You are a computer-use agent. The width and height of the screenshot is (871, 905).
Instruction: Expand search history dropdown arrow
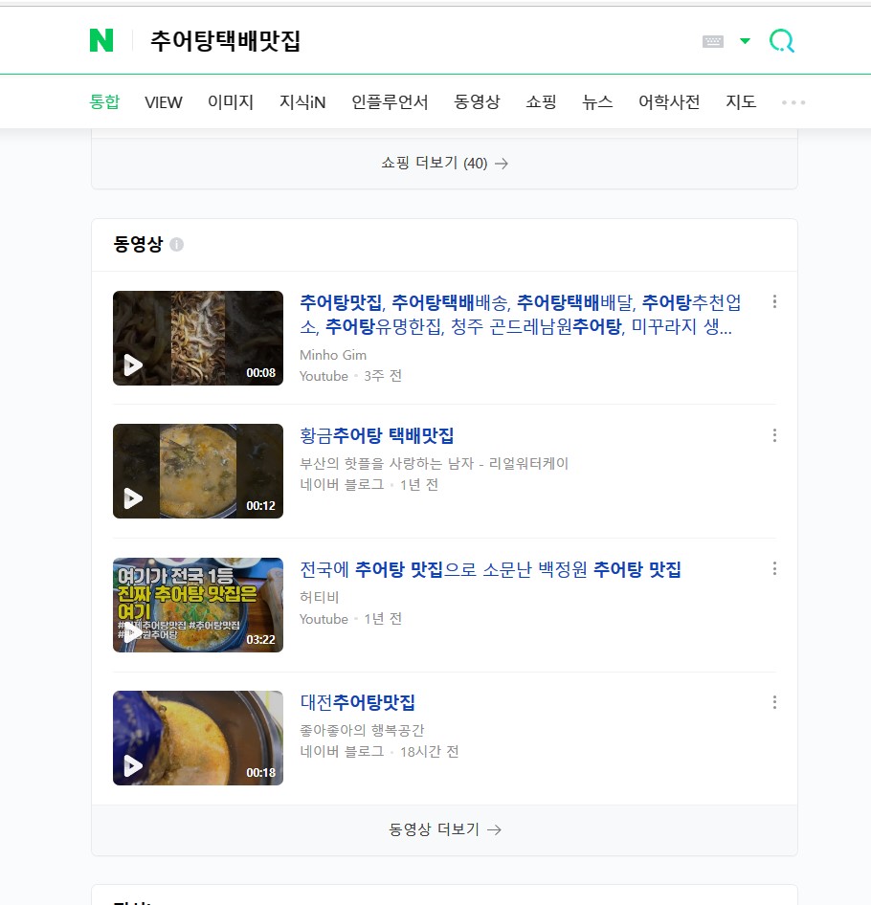(745, 41)
